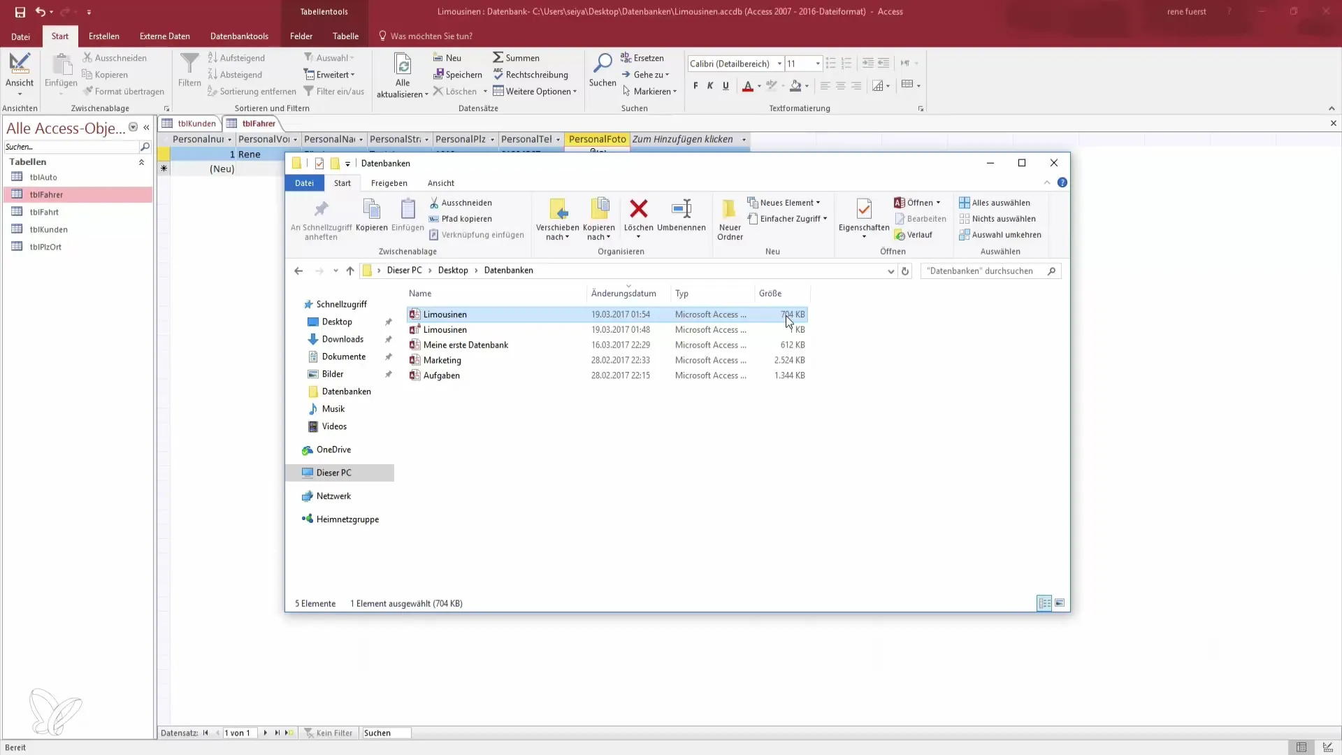
Task: Click Sortierung entfernen in Access ribbon
Action: tap(252, 92)
